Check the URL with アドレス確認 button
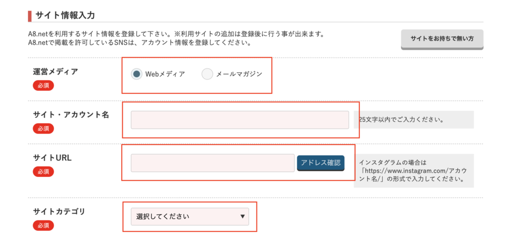Screen dimensions: 513x236 [x=321, y=163]
